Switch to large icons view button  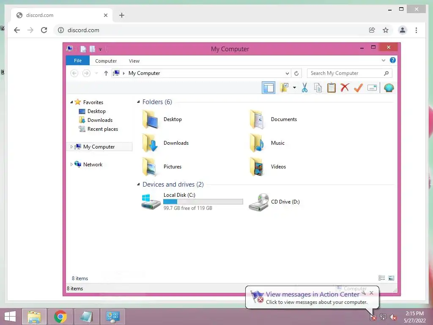click(x=391, y=278)
